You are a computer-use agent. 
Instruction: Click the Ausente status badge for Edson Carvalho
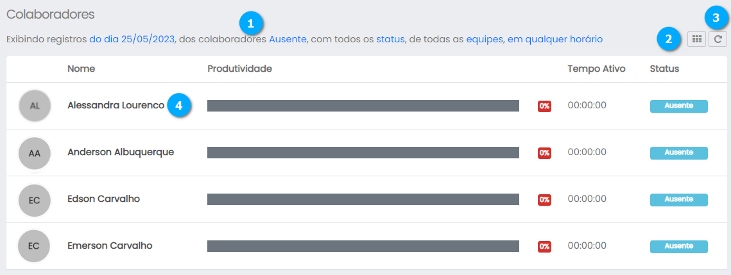tap(678, 199)
